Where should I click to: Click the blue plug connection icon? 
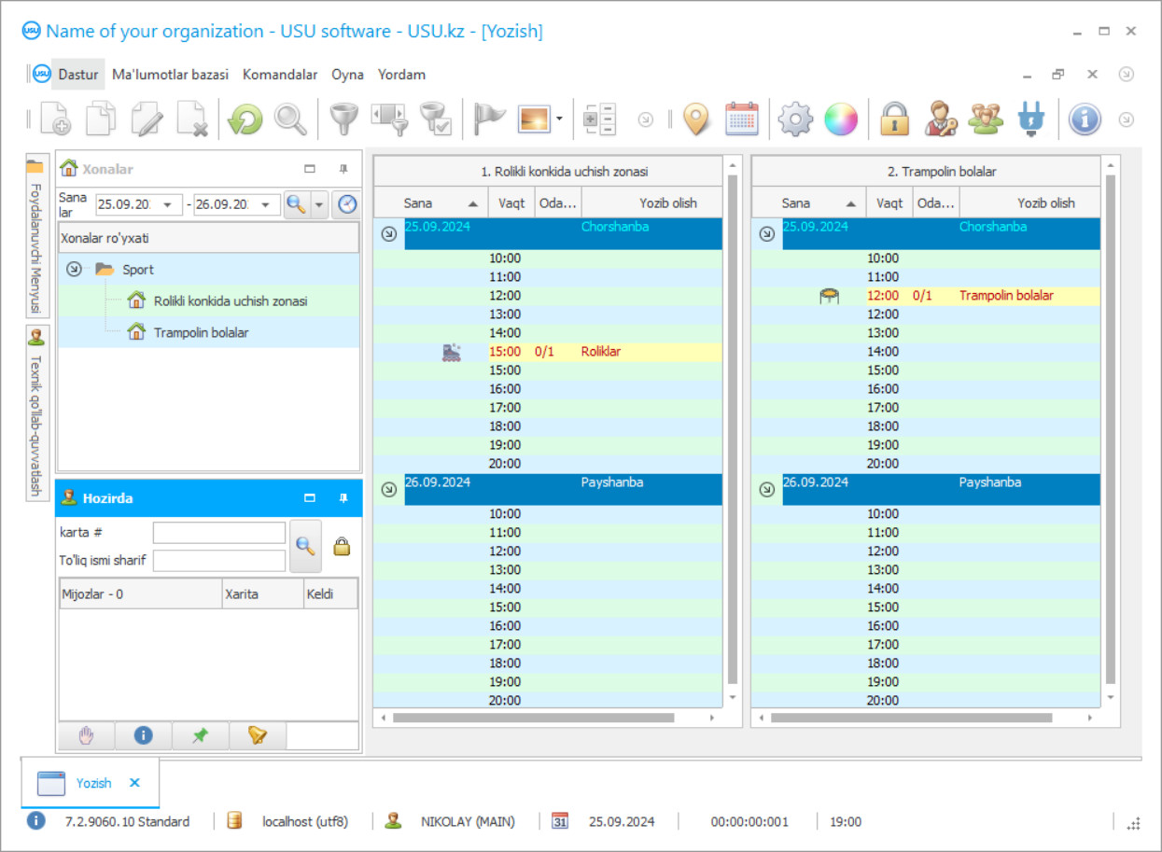1031,119
